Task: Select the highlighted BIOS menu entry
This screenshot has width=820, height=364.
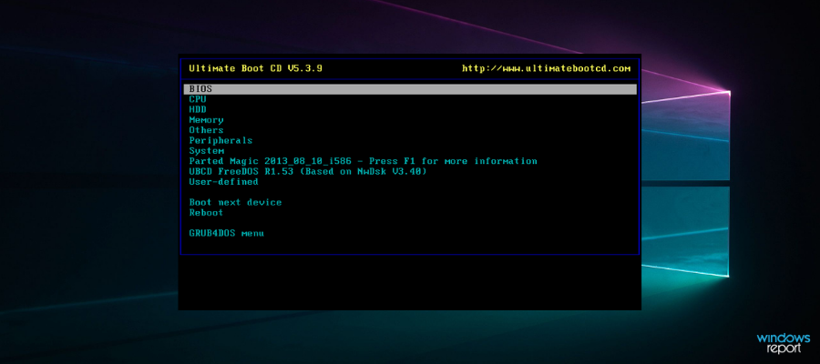Action: (x=410, y=89)
